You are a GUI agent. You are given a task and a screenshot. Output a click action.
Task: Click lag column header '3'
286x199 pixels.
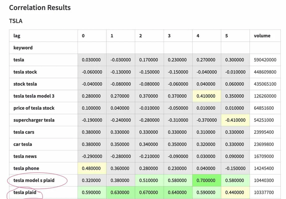[178, 36]
